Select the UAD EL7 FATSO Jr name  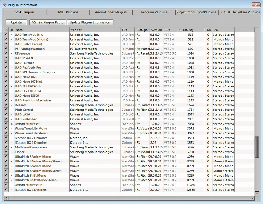(x=28, y=86)
